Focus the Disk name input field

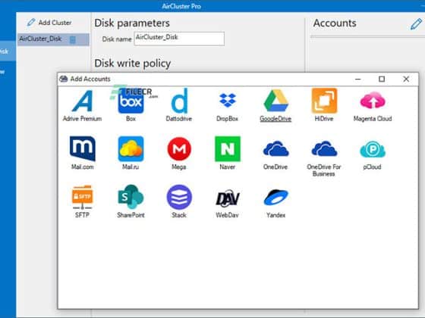pos(179,39)
